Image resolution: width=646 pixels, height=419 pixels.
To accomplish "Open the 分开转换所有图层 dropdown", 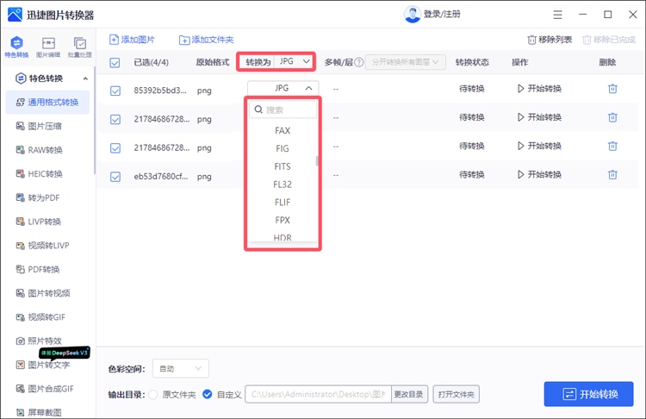I will 405,62.
